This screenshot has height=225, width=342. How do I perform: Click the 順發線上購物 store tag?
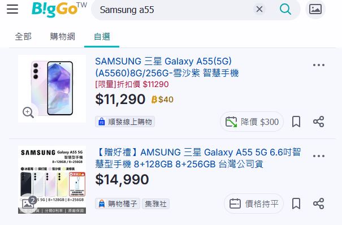(125, 122)
